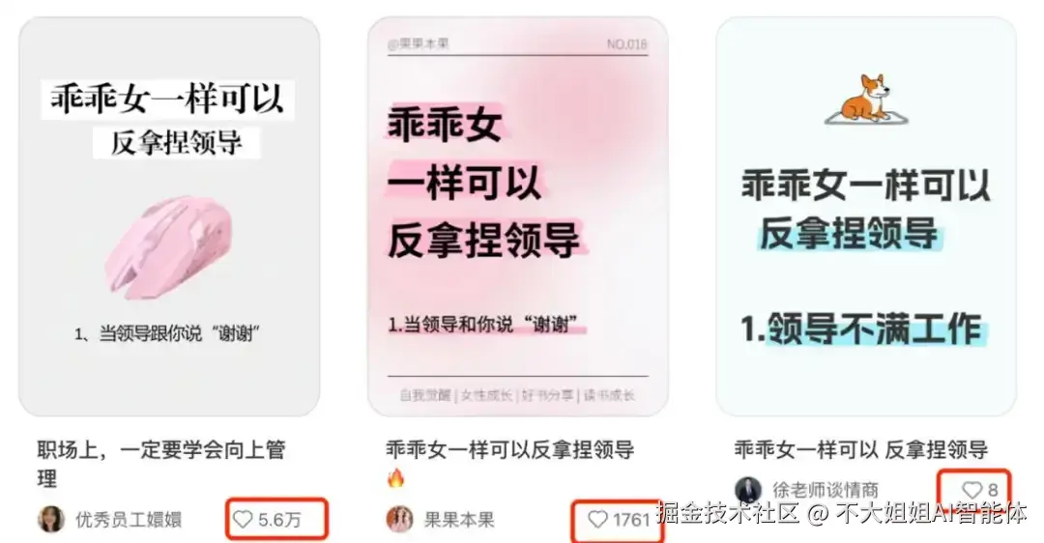1044x543 pixels.
Task: Visit author name 果果本果
Action: [459, 520]
